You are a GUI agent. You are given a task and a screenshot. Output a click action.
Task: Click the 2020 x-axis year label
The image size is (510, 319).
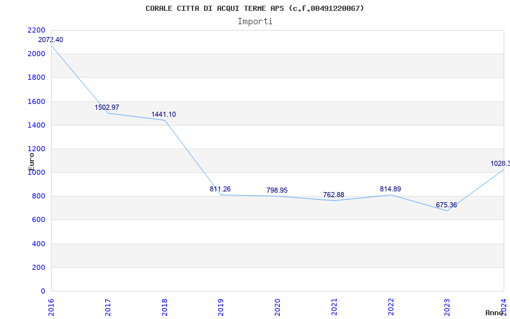pyautogui.click(x=277, y=307)
